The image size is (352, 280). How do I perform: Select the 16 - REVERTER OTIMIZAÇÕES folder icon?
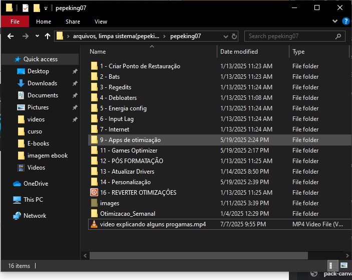coord(94,193)
